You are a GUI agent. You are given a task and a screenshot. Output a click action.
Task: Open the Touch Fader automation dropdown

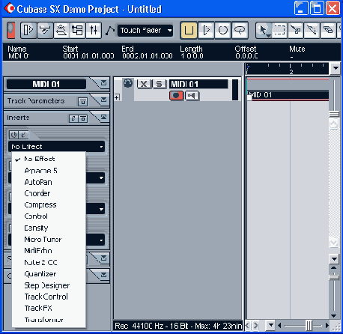click(145, 31)
